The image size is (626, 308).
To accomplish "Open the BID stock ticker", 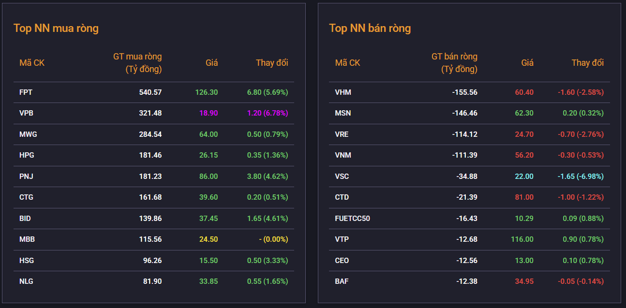I will tap(25, 219).
